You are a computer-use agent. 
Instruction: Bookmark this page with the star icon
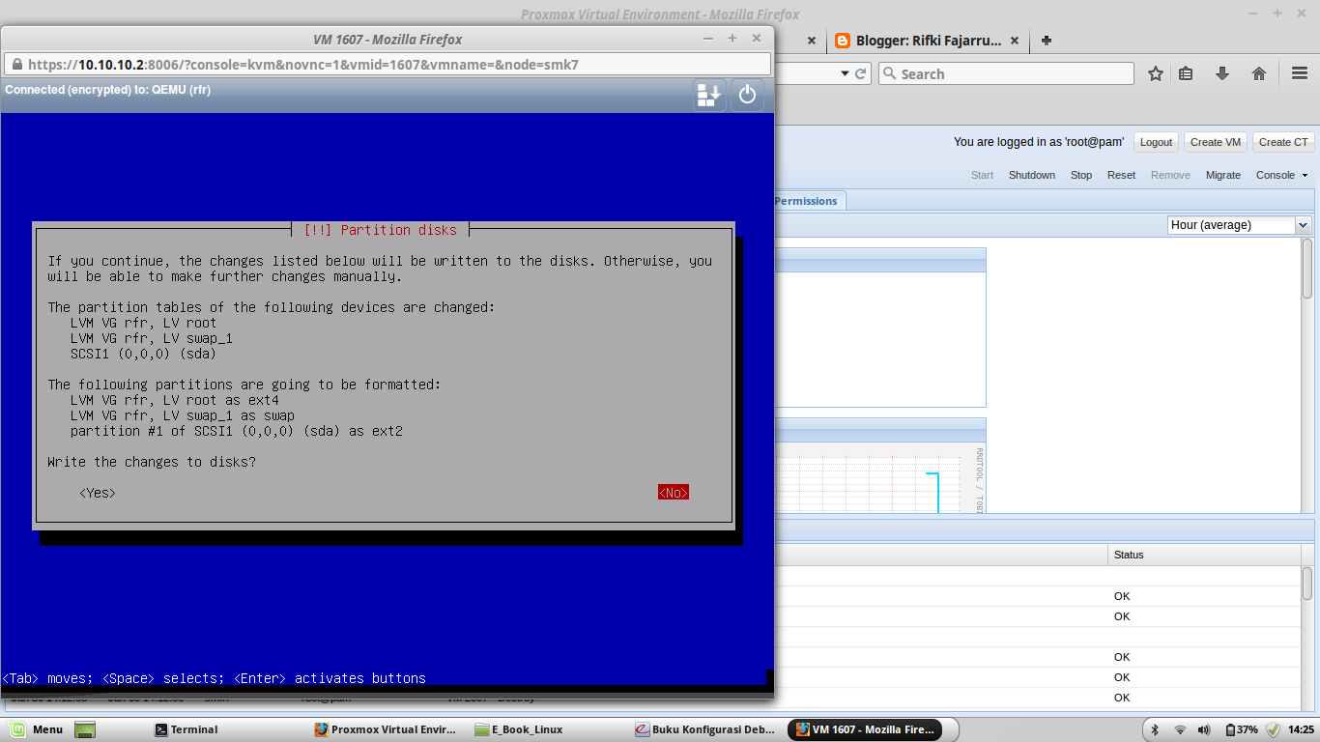tap(1156, 73)
